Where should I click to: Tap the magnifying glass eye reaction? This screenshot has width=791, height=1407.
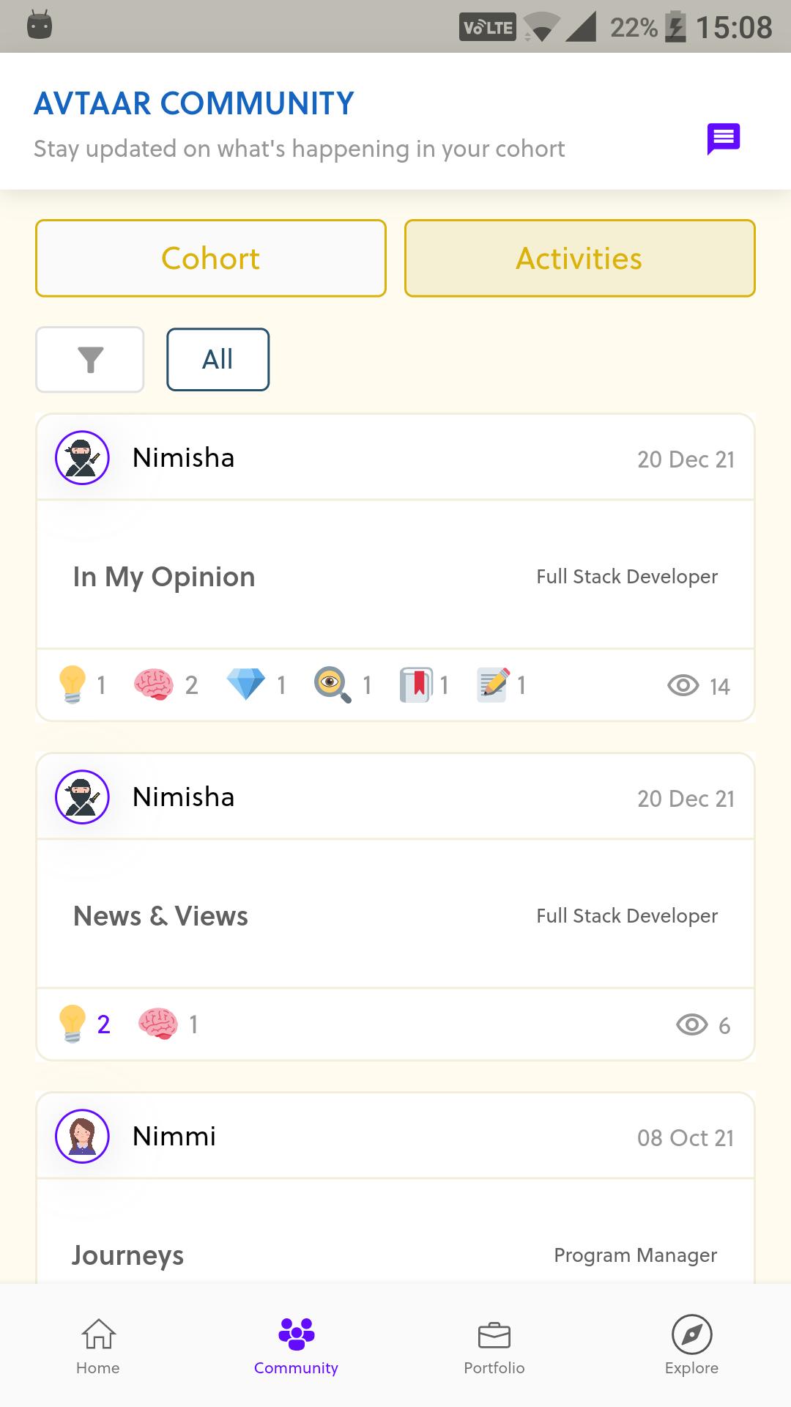(x=333, y=684)
